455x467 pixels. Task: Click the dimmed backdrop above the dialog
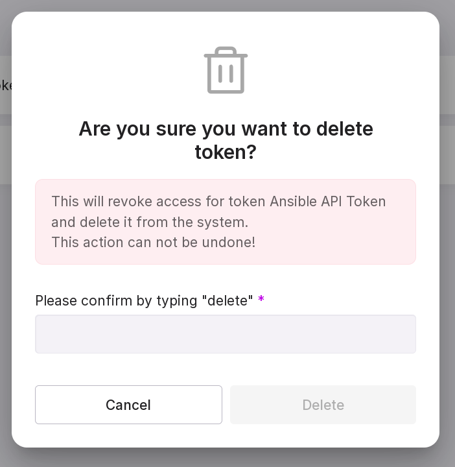[226, 5]
